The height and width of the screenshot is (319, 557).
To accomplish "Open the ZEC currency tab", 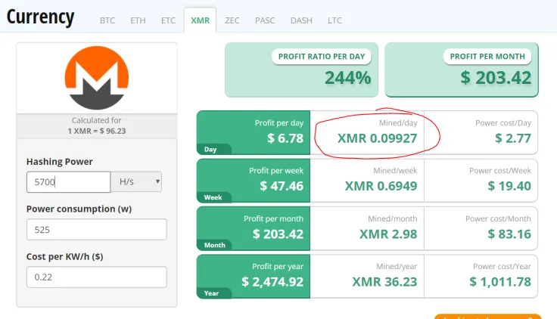I will 232,20.
